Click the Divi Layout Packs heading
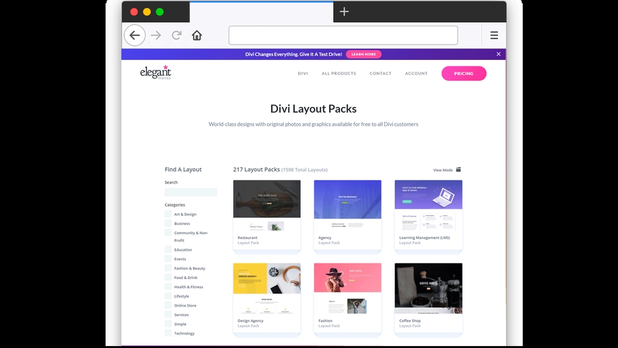The image size is (618, 348). pos(314,108)
